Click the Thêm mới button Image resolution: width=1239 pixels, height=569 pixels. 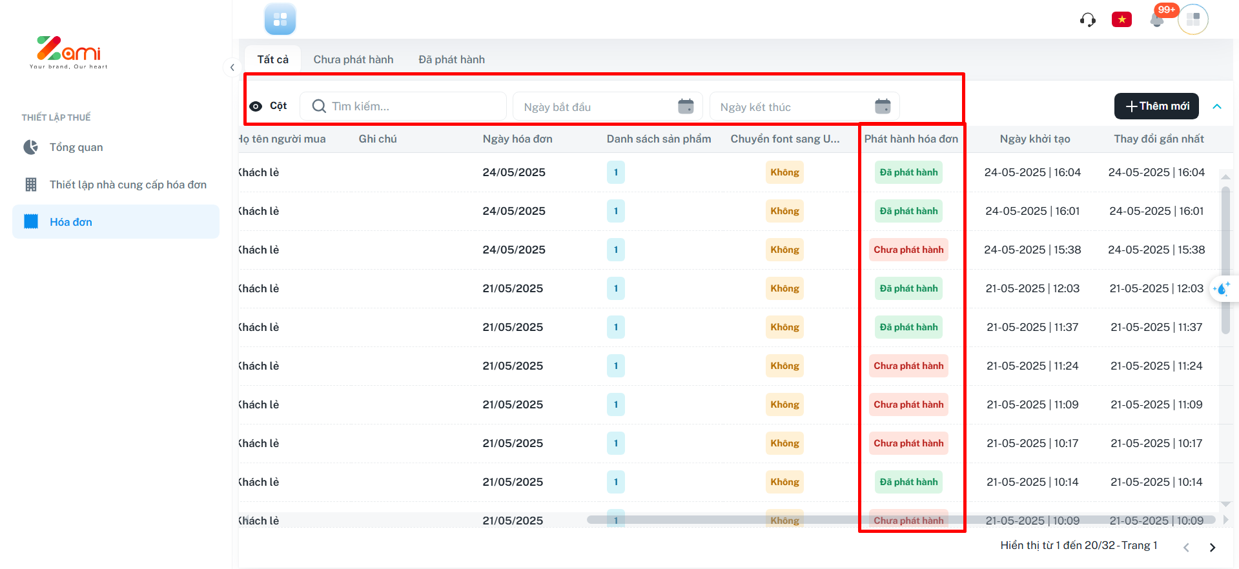tap(1156, 106)
